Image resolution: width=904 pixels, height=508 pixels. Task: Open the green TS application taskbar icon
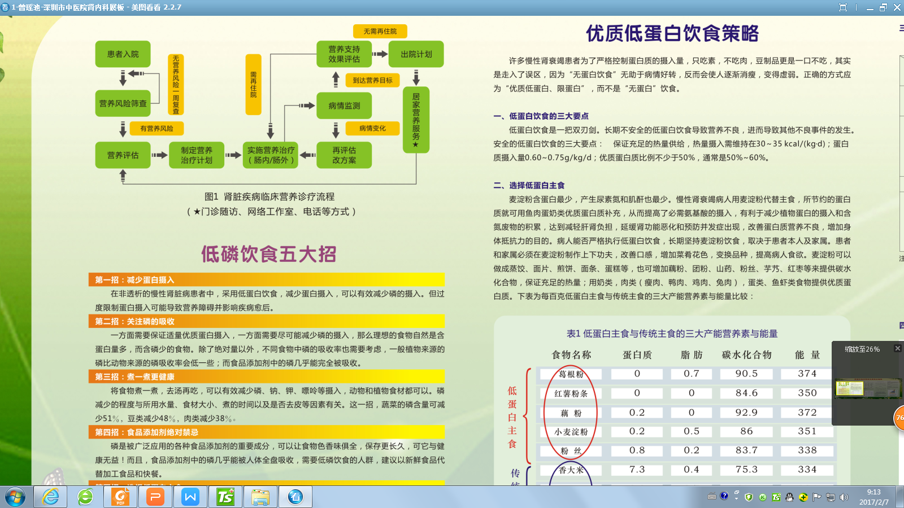(225, 497)
